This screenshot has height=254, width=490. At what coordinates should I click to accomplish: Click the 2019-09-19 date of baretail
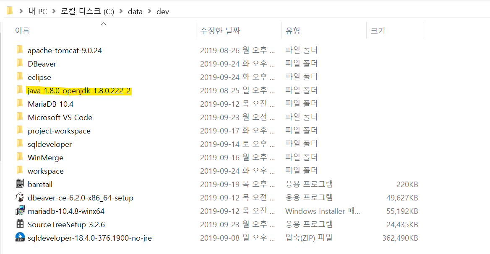click(237, 184)
